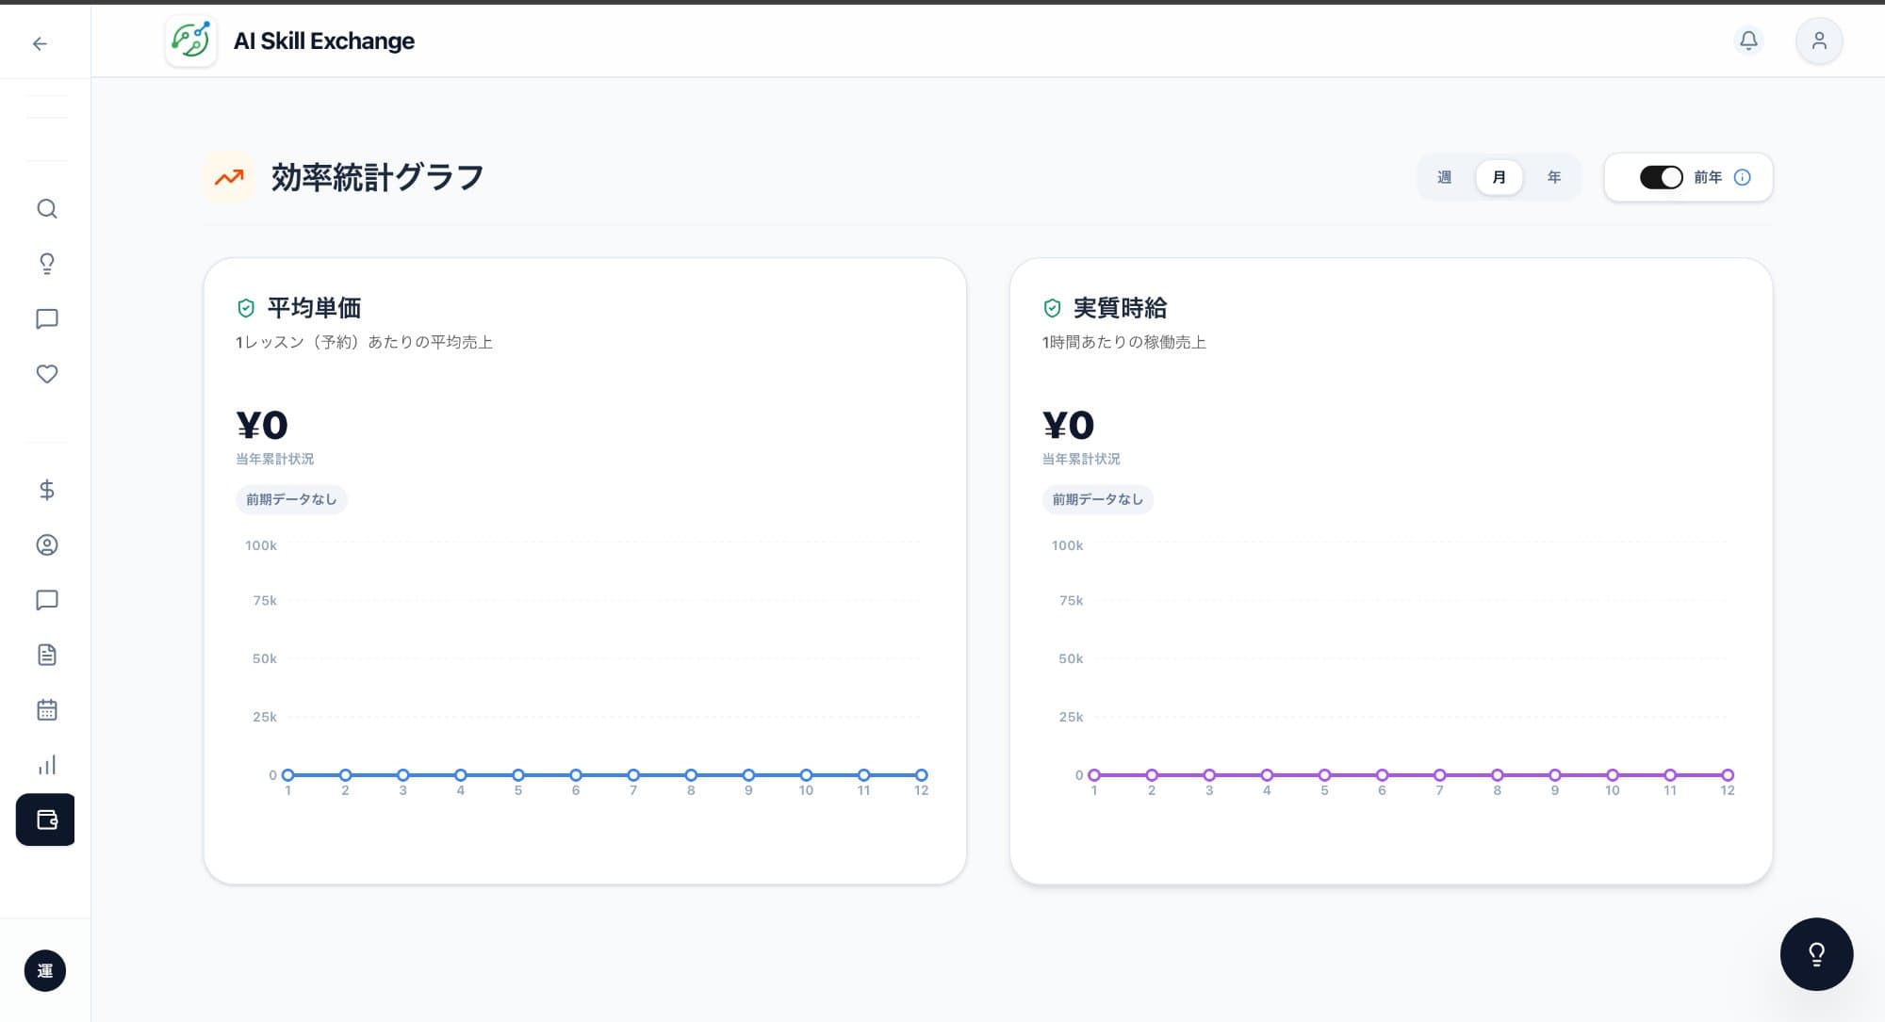
Task: Open the bar chart statistics sidebar icon
Action: point(46,765)
